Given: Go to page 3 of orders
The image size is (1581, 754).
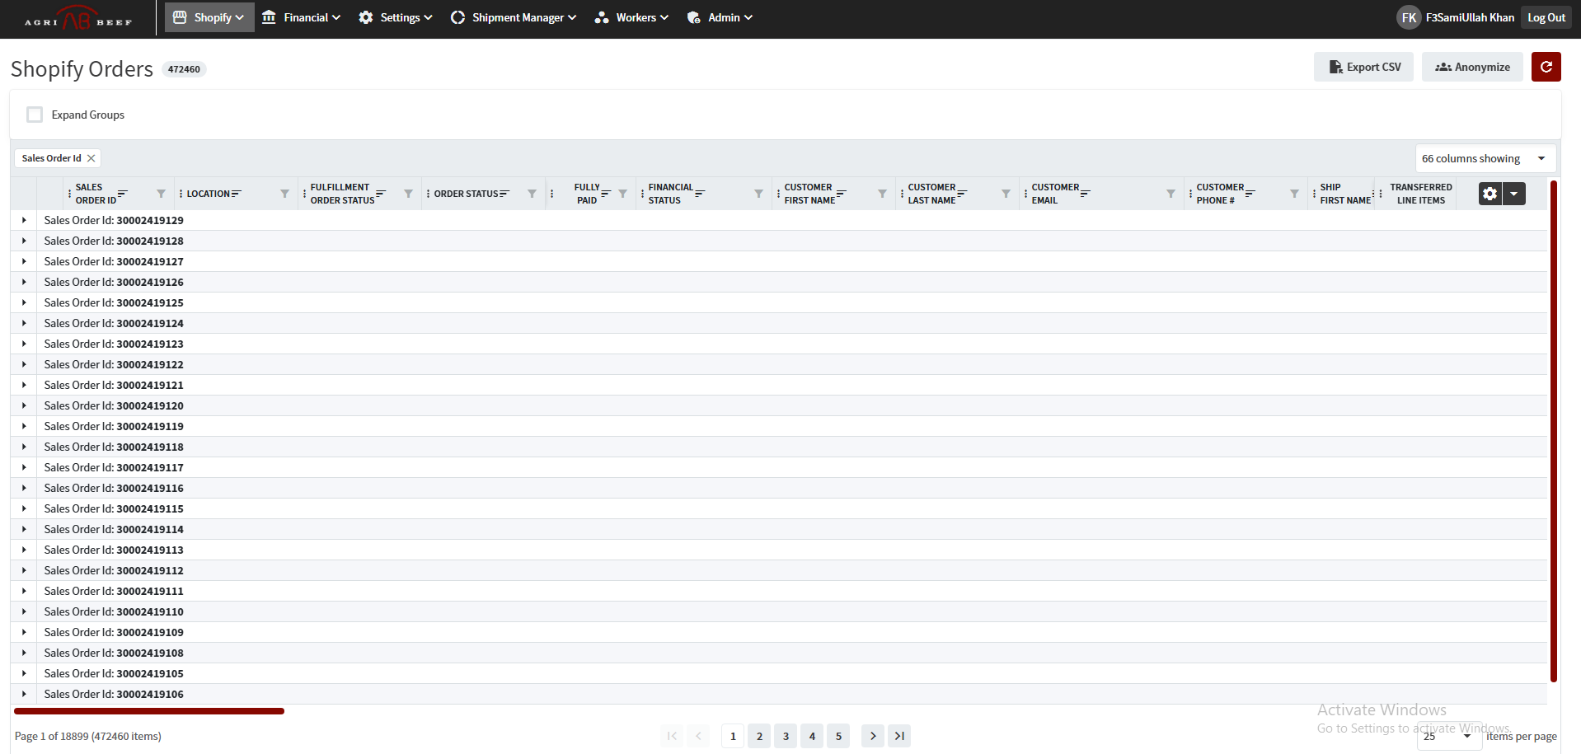Looking at the screenshot, I should coord(786,736).
